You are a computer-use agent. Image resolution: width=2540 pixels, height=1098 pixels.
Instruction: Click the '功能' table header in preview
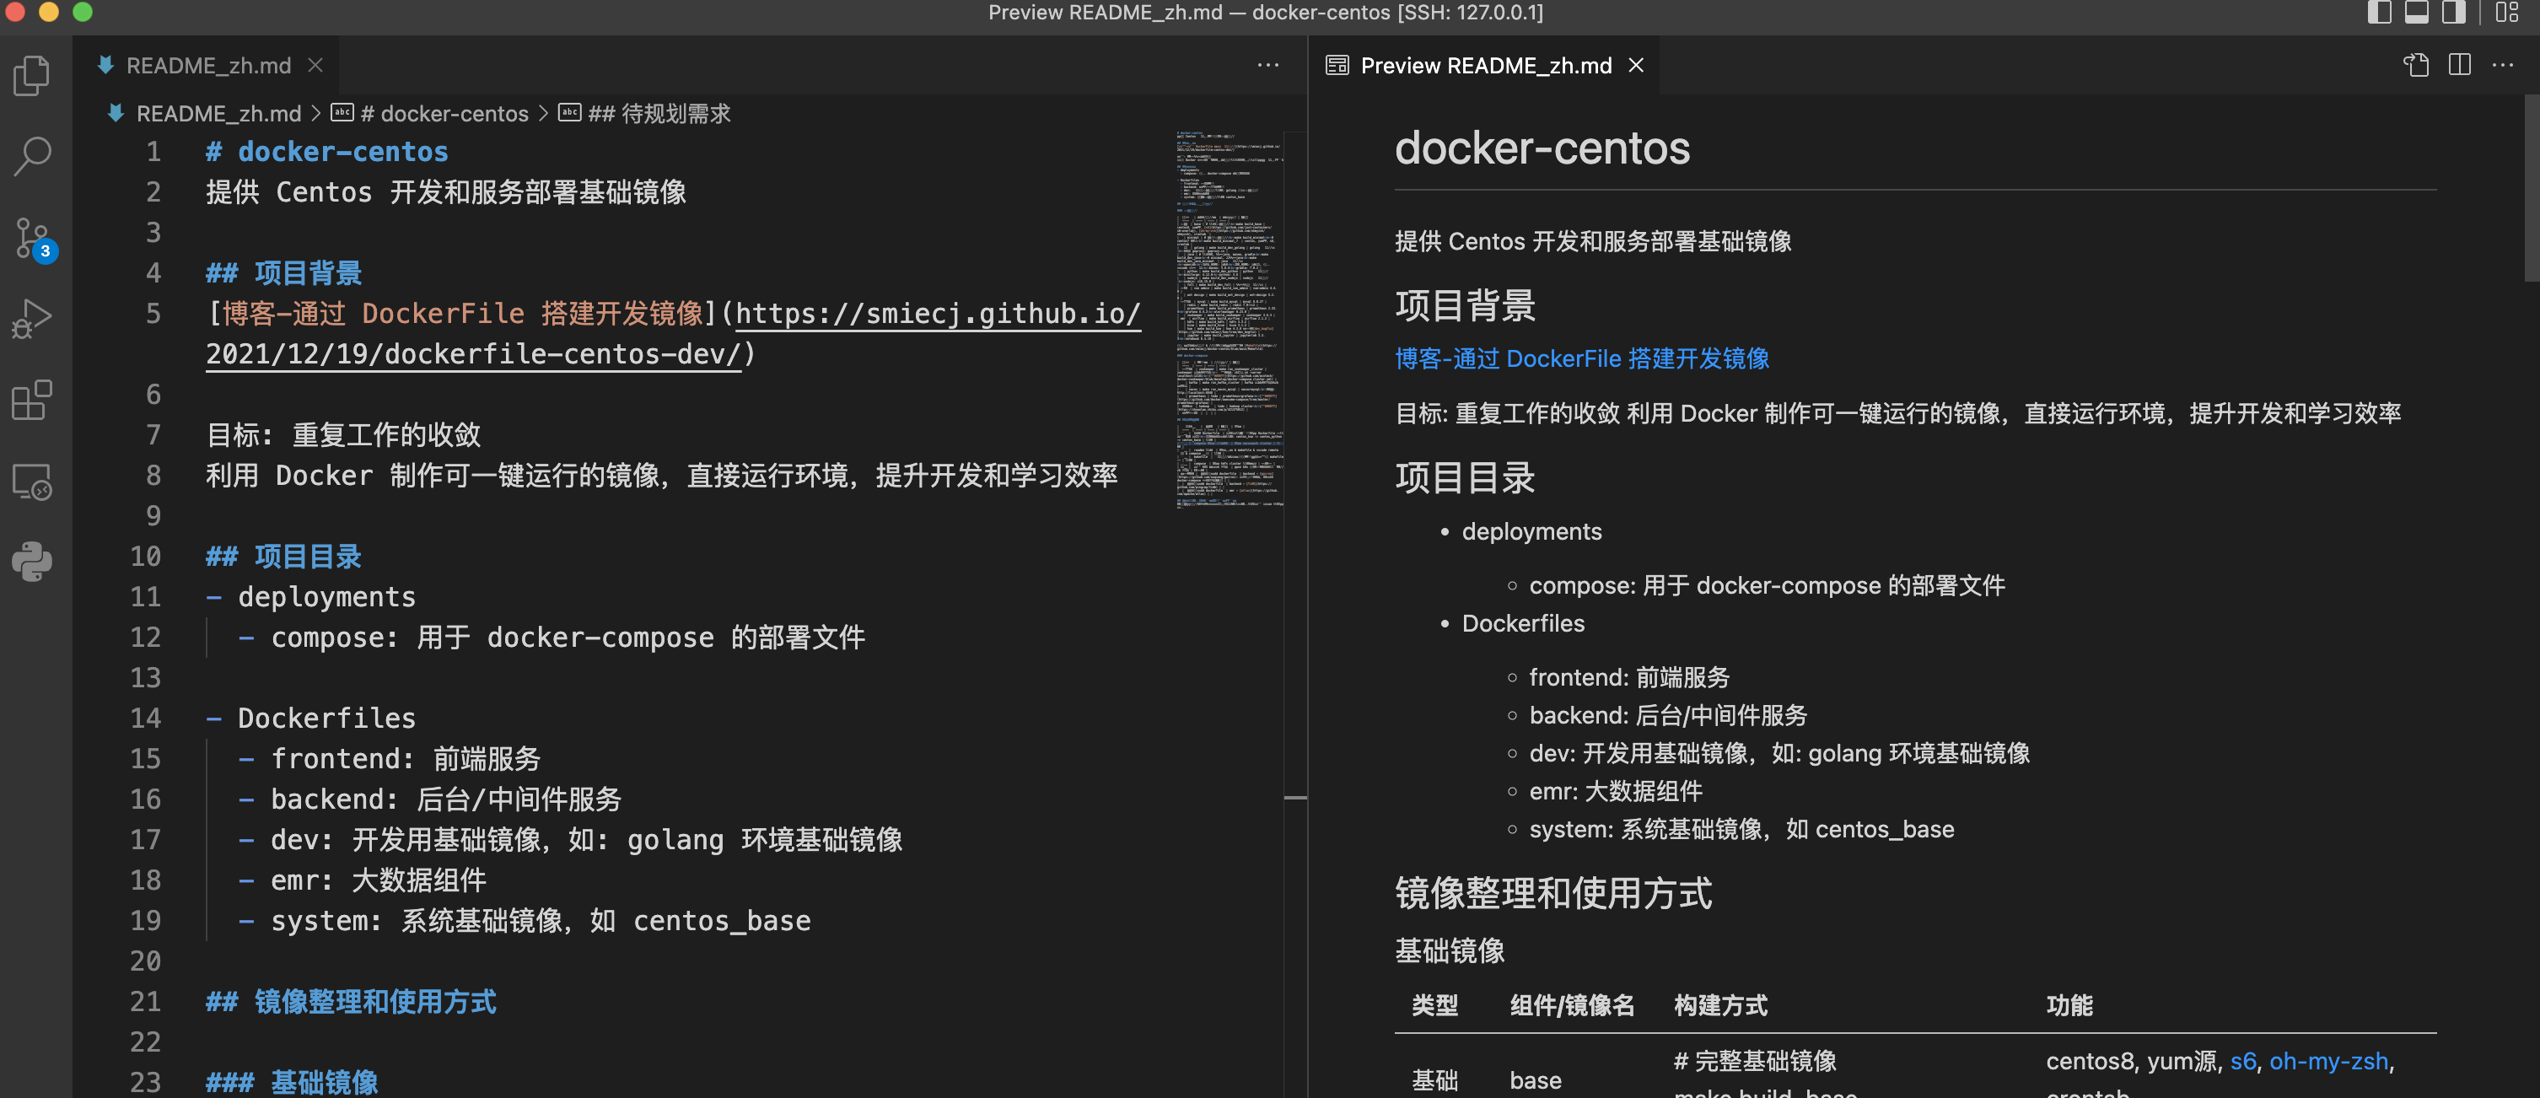coord(2069,1005)
